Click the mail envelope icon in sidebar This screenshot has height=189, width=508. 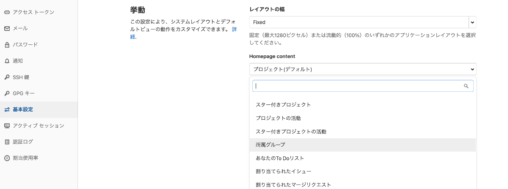tap(7, 28)
